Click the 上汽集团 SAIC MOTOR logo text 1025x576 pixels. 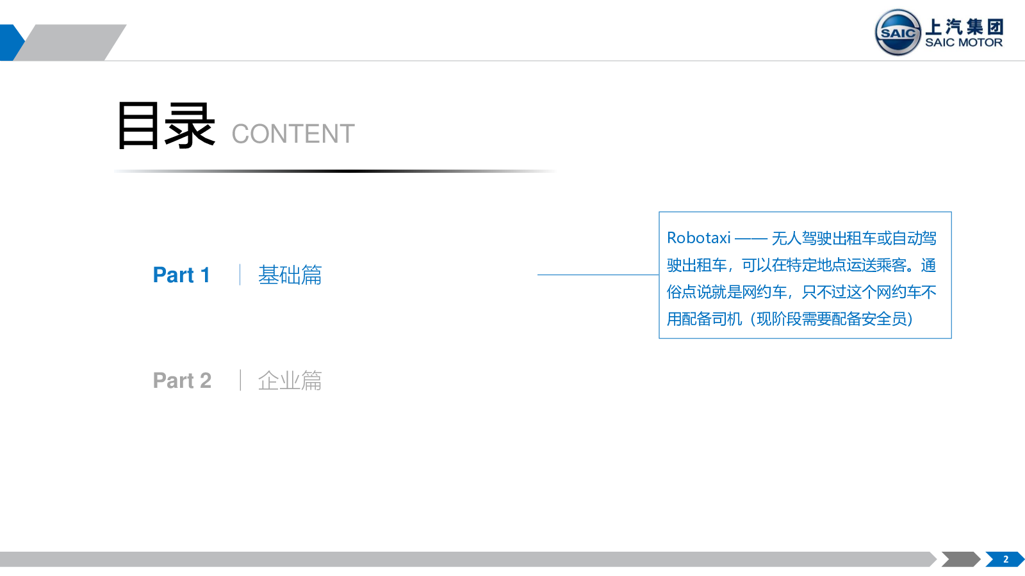pyautogui.click(x=964, y=33)
